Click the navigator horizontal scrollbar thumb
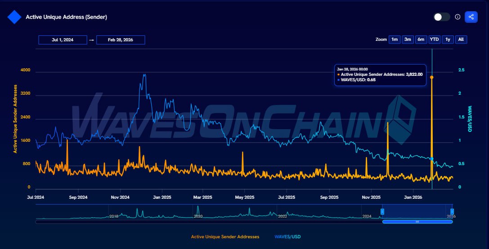The width and height of the screenshot is (489, 249). point(417,222)
